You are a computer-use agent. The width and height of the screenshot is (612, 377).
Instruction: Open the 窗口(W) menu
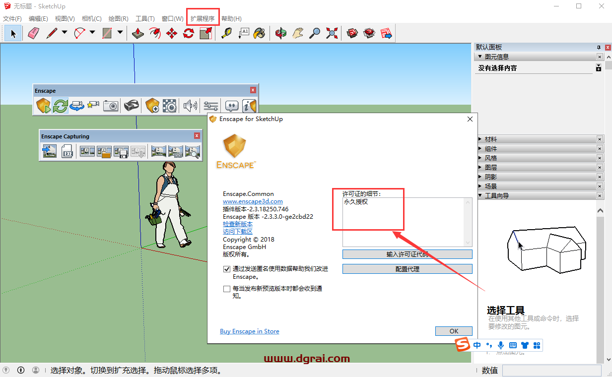[x=173, y=18]
